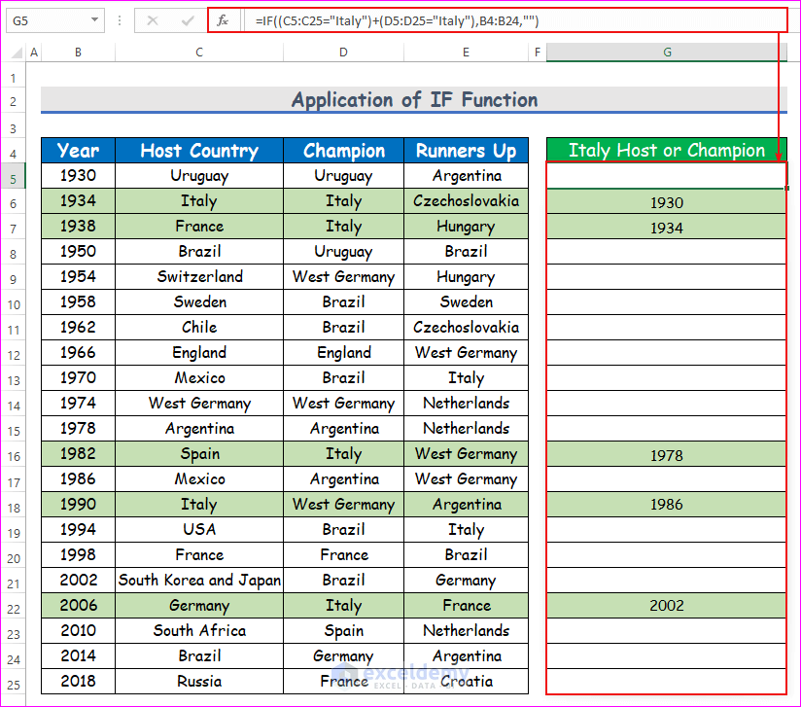Image resolution: width=801 pixels, height=707 pixels.
Task: Select the year cell '1930' in column B
Action: point(78,176)
